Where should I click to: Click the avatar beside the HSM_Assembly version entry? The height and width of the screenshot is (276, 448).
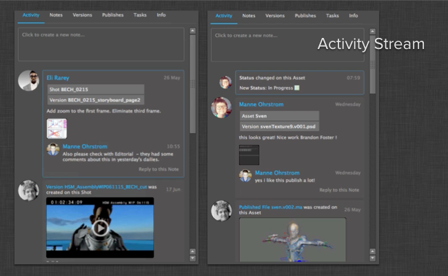pyautogui.click(x=28, y=190)
